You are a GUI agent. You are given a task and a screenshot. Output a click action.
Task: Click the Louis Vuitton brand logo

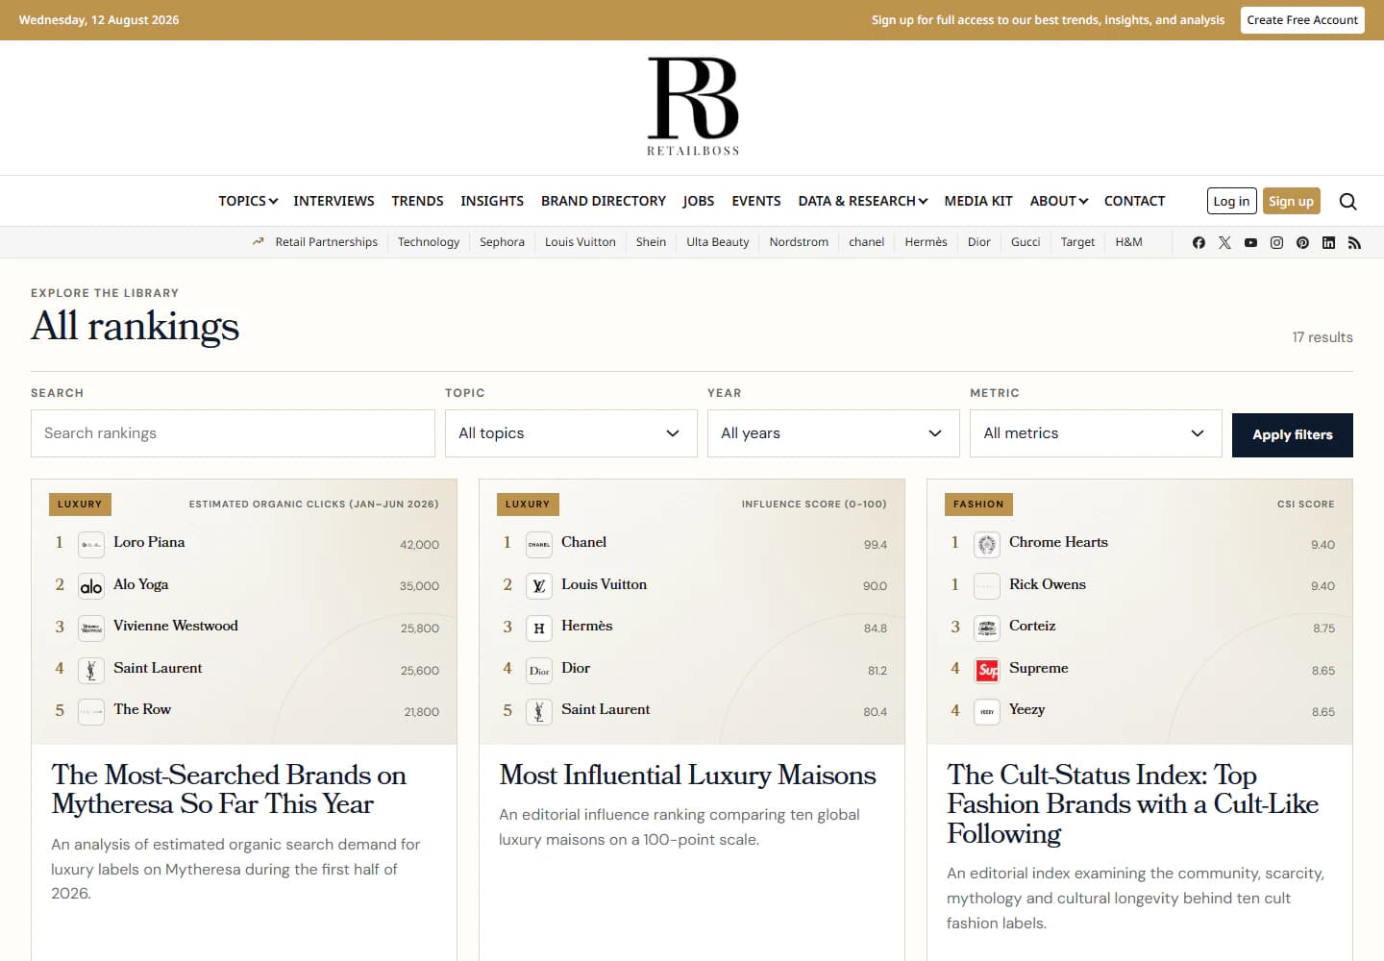coord(539,586)
